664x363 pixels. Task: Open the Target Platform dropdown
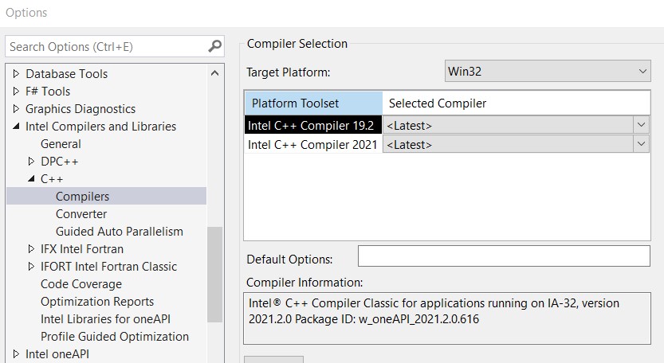pos(642,72)
